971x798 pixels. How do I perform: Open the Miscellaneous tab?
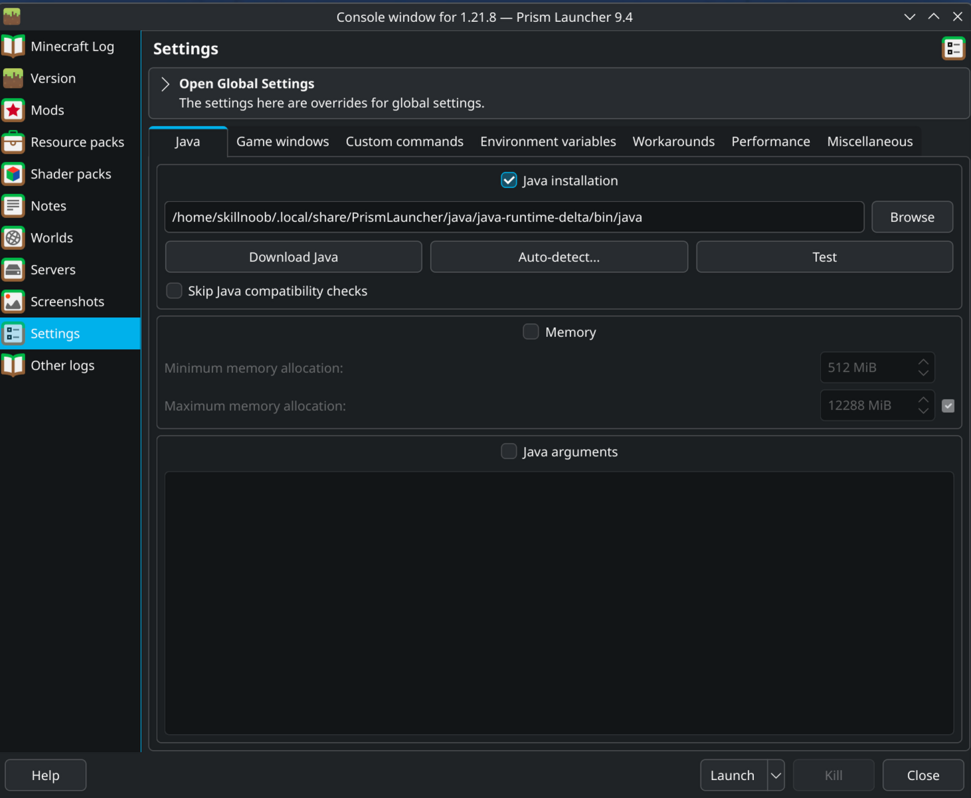point(870,142)
